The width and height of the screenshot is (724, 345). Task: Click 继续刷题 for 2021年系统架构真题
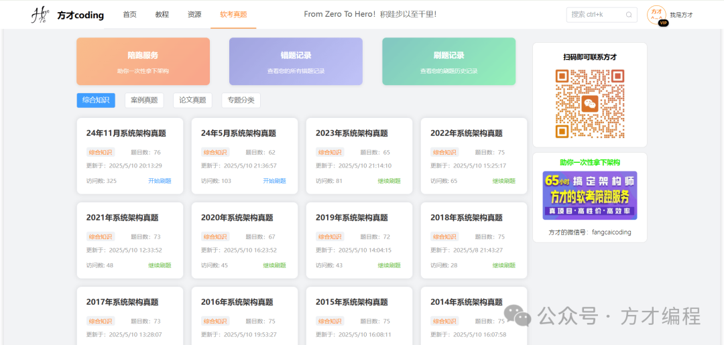coord(160,265)
